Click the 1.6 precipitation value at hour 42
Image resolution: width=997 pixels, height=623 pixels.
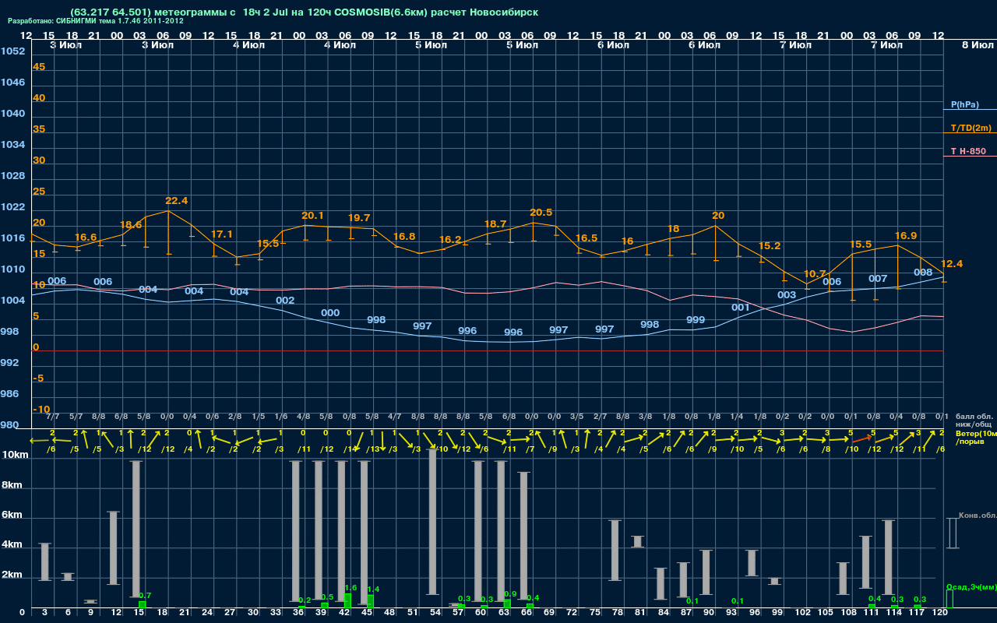[x=351, y=588]
